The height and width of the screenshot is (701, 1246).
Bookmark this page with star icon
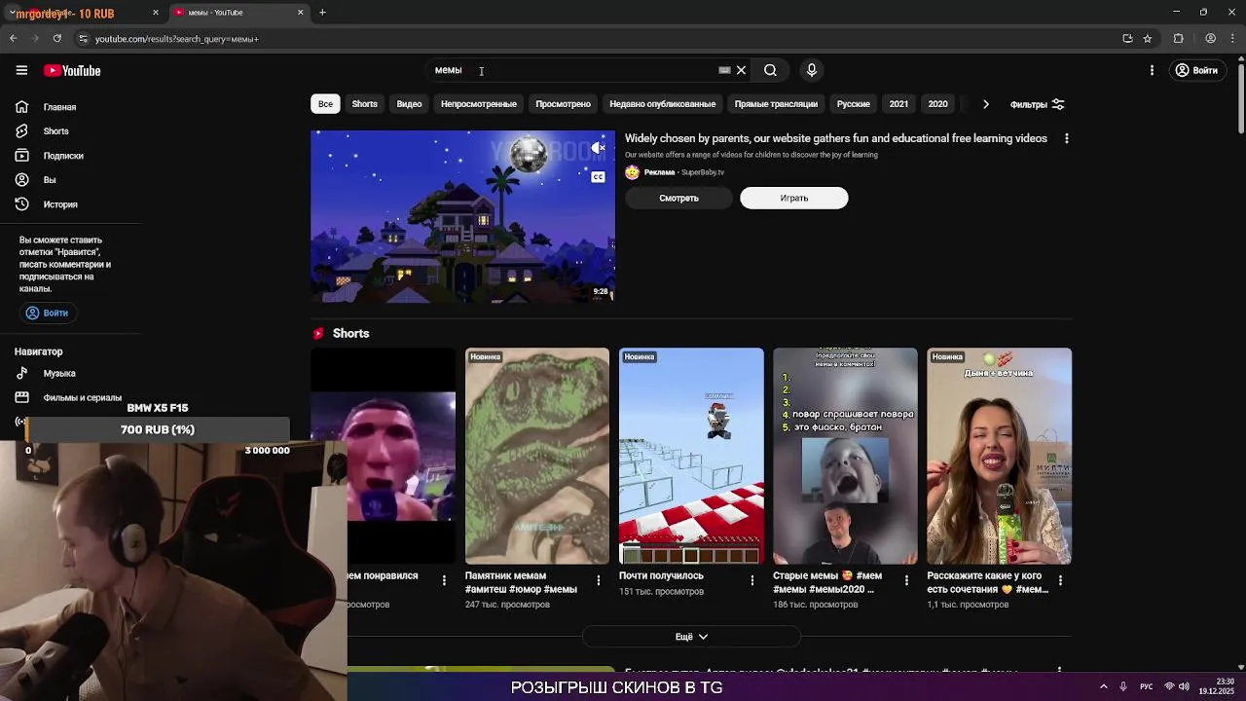click(1148, 39)
